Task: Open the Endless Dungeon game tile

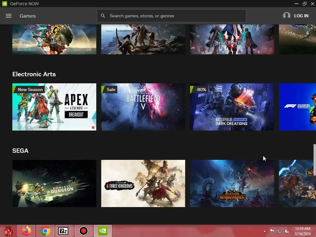Action: 54,183
